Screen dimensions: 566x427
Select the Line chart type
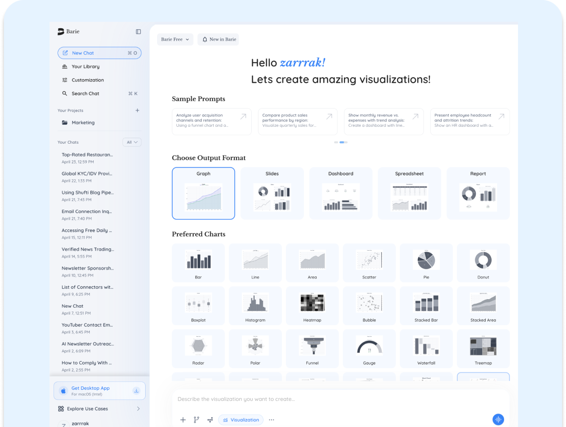[x=255, y=263]
